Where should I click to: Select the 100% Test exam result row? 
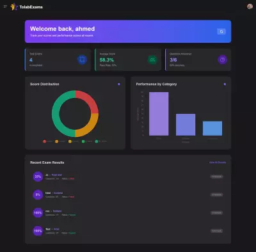tap(128, 231)
